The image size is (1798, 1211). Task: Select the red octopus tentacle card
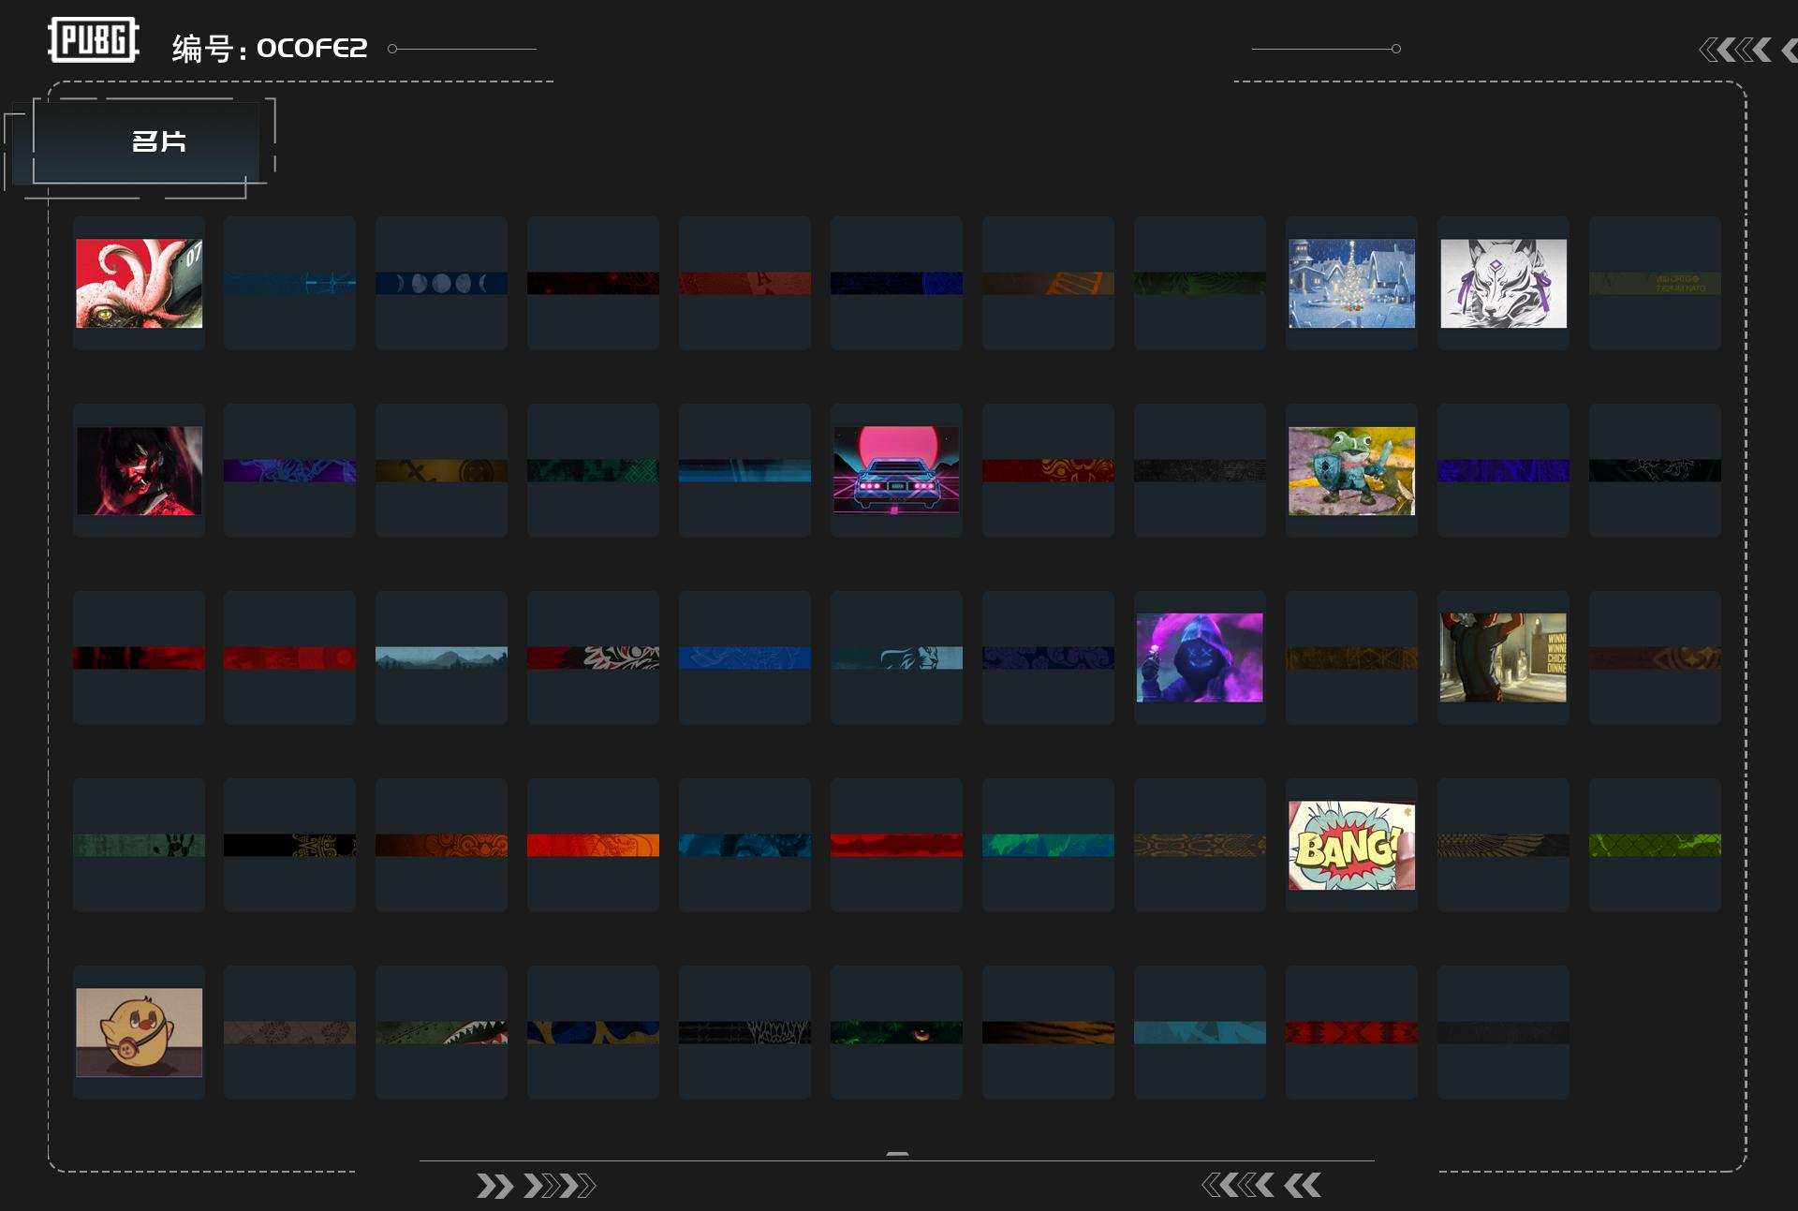tap(139, 283)
